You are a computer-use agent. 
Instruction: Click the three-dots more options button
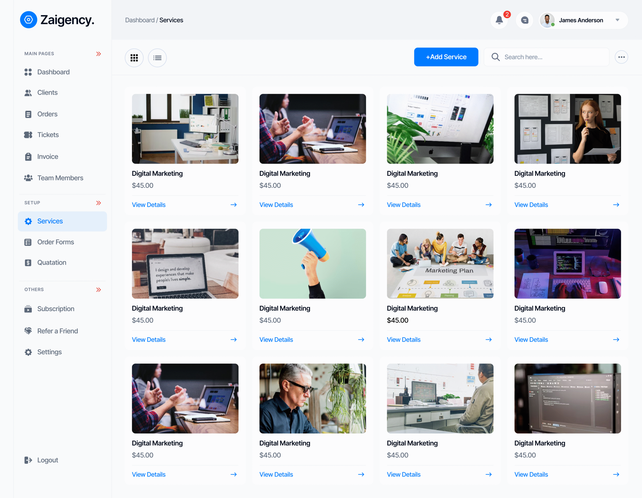point(621,57)
